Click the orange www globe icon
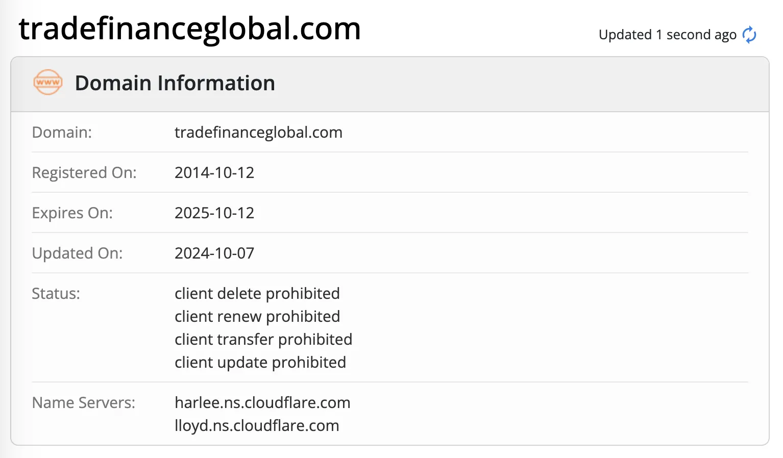The image size is (783, 458). pos(48,82)
